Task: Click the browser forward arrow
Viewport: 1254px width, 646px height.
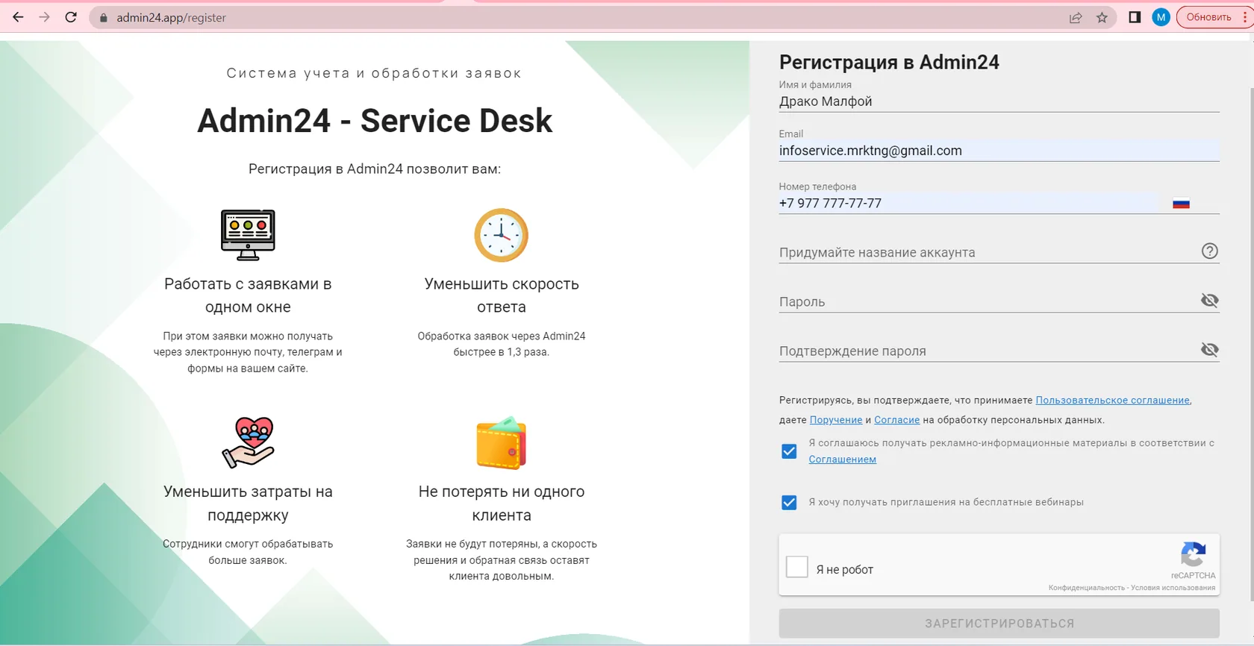Action: click(44, 17)
